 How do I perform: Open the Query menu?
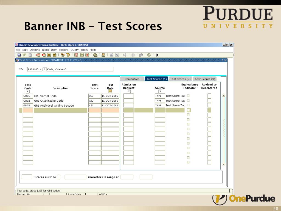(75, 50)
